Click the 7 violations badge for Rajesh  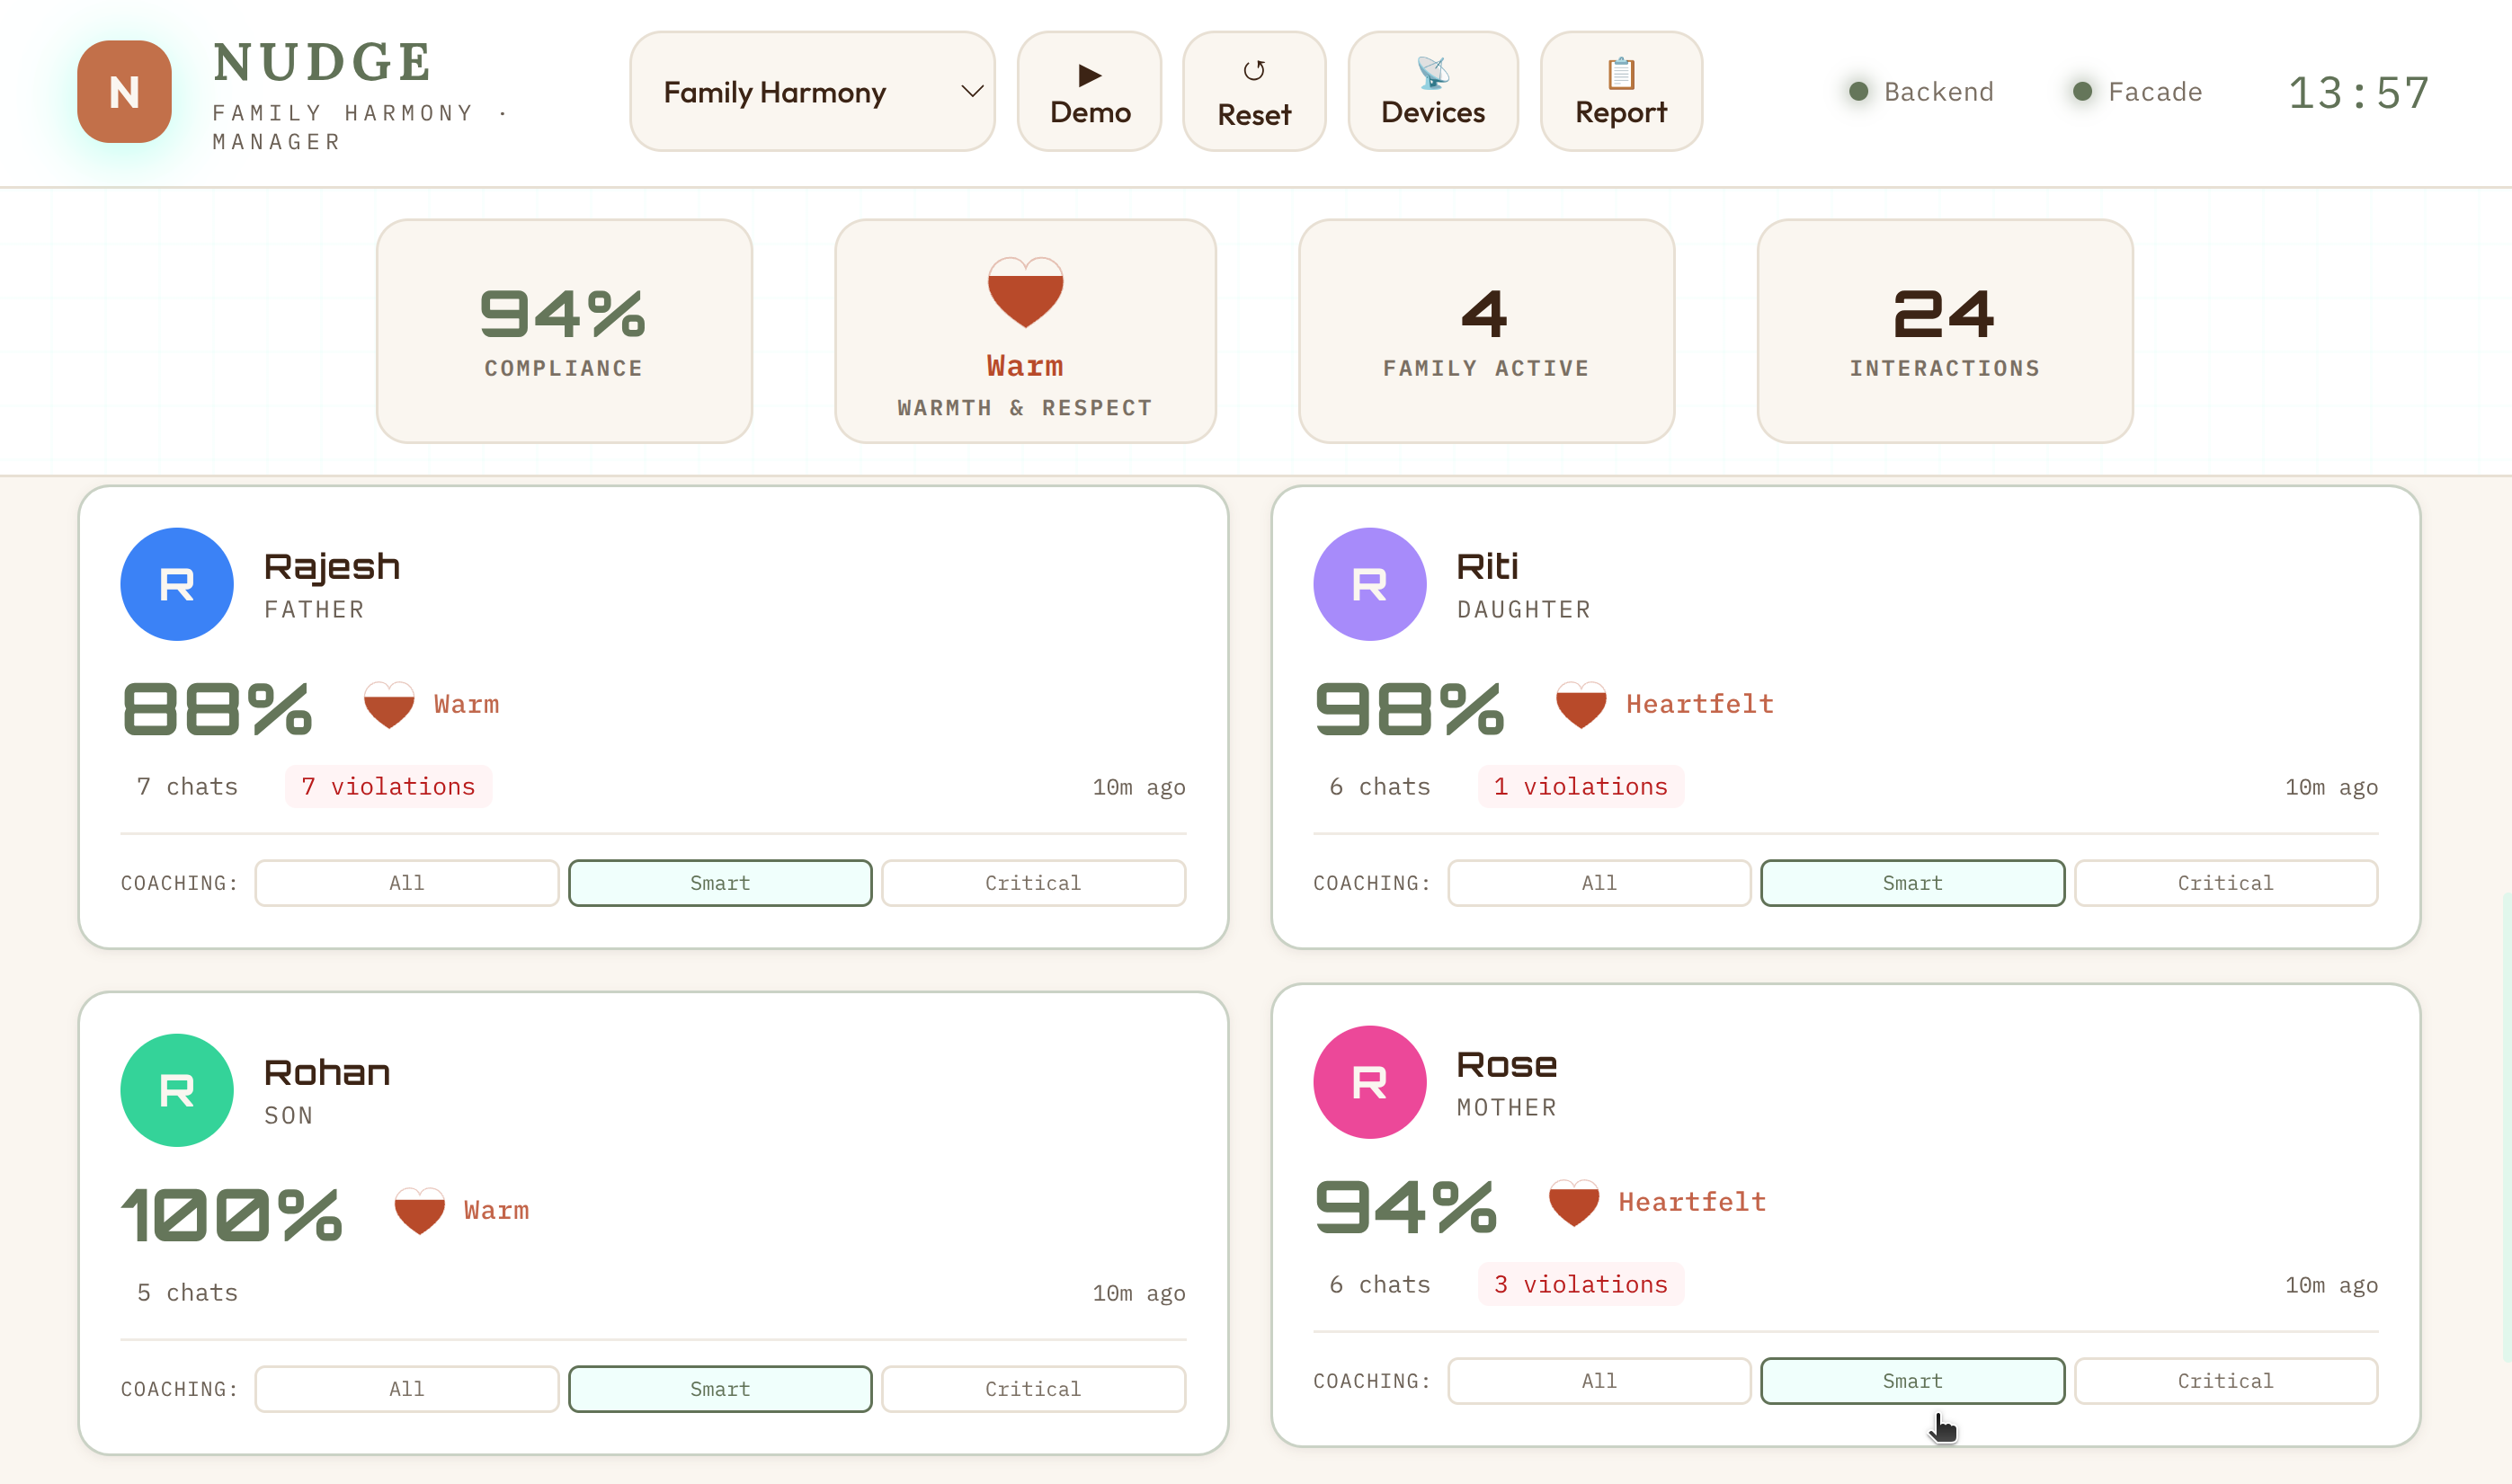[x=388, y=786]
